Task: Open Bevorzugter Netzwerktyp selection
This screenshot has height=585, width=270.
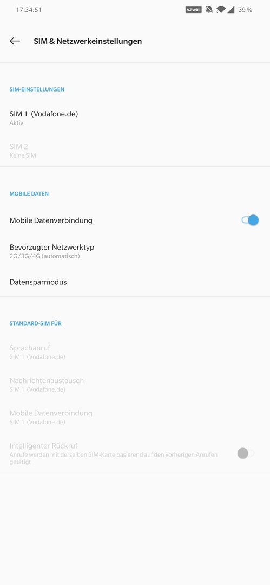Action: click(135, 251)
